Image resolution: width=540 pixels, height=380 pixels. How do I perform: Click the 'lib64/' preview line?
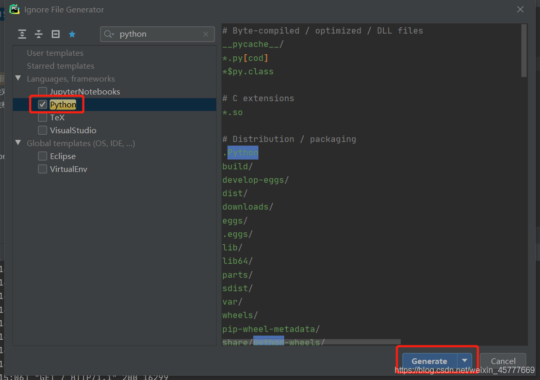click(x=238, y=261)
